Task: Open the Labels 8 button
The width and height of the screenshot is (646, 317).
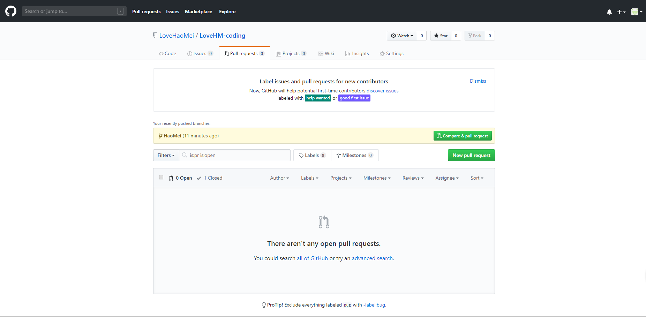Action: click(x=312, y=155)
